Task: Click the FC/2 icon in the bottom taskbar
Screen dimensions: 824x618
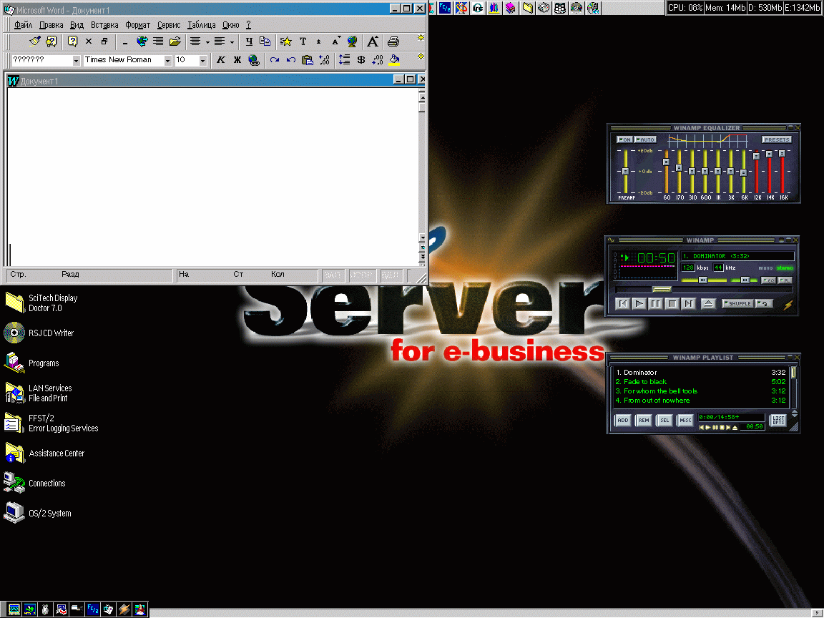Action: tap(92, 609)
